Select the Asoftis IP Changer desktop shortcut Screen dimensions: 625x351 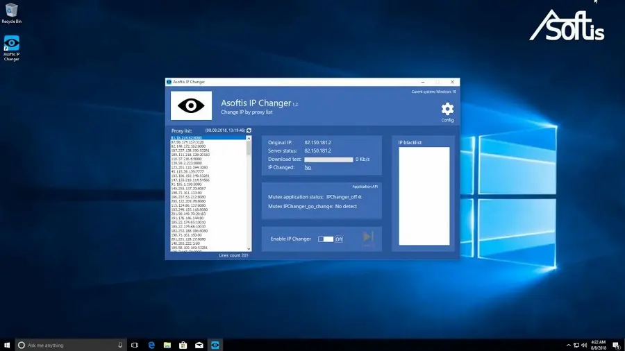12,48
